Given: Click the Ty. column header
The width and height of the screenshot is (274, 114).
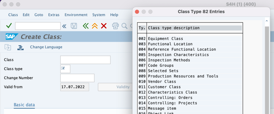Looking at the screenshot, I should coord(142,28).
